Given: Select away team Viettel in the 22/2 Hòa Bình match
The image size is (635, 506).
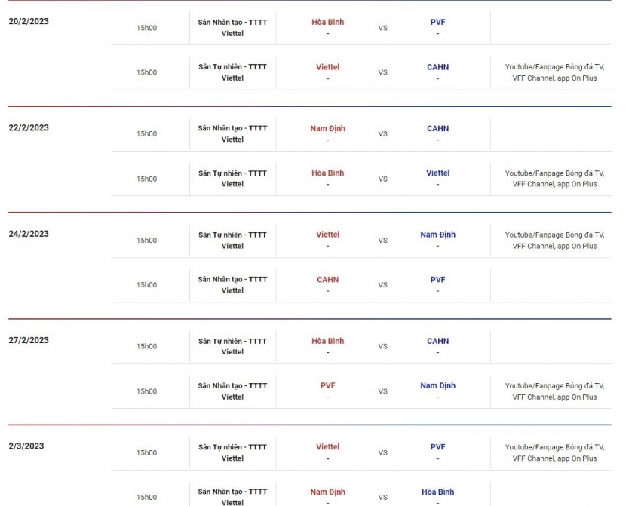Looking at the screenshot, I should tap(437, 173).
